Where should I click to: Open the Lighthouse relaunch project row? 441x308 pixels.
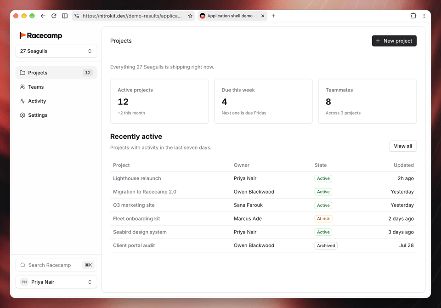point(263,178)
